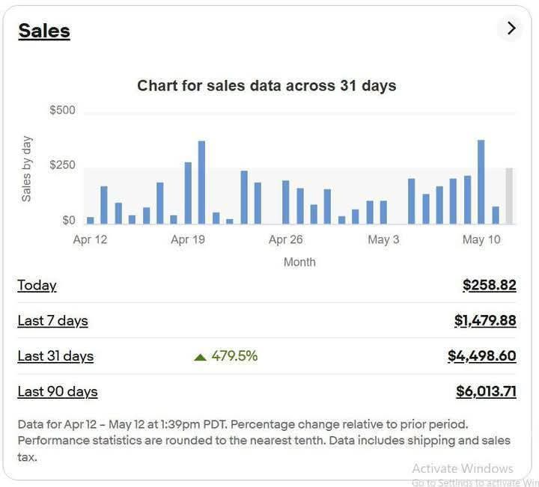This screenshot has width=539, height=487.
Task: Click the $6,013.71 sales total
Action: 486,391
